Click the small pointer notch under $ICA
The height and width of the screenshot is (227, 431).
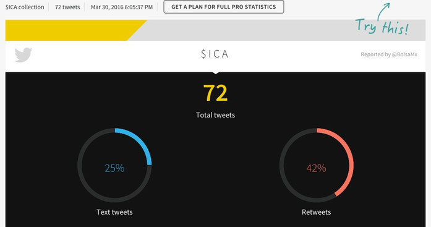[215, 73]
